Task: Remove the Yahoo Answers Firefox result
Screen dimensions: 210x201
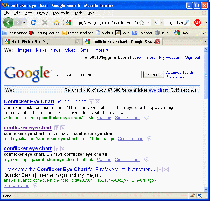Action: click(x=166, y=170)
